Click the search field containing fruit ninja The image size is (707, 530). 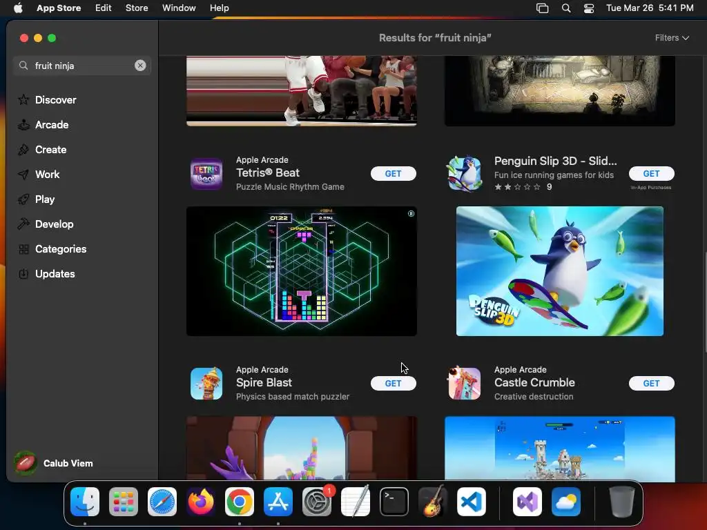[81, 66]
